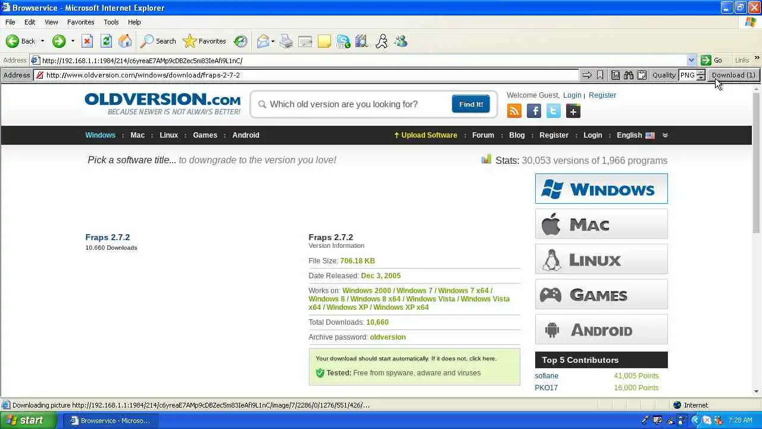This screenshot has width=762, height=429.
Task: Click the page vertical scrollbar thumb
Action: click(757, 164)
